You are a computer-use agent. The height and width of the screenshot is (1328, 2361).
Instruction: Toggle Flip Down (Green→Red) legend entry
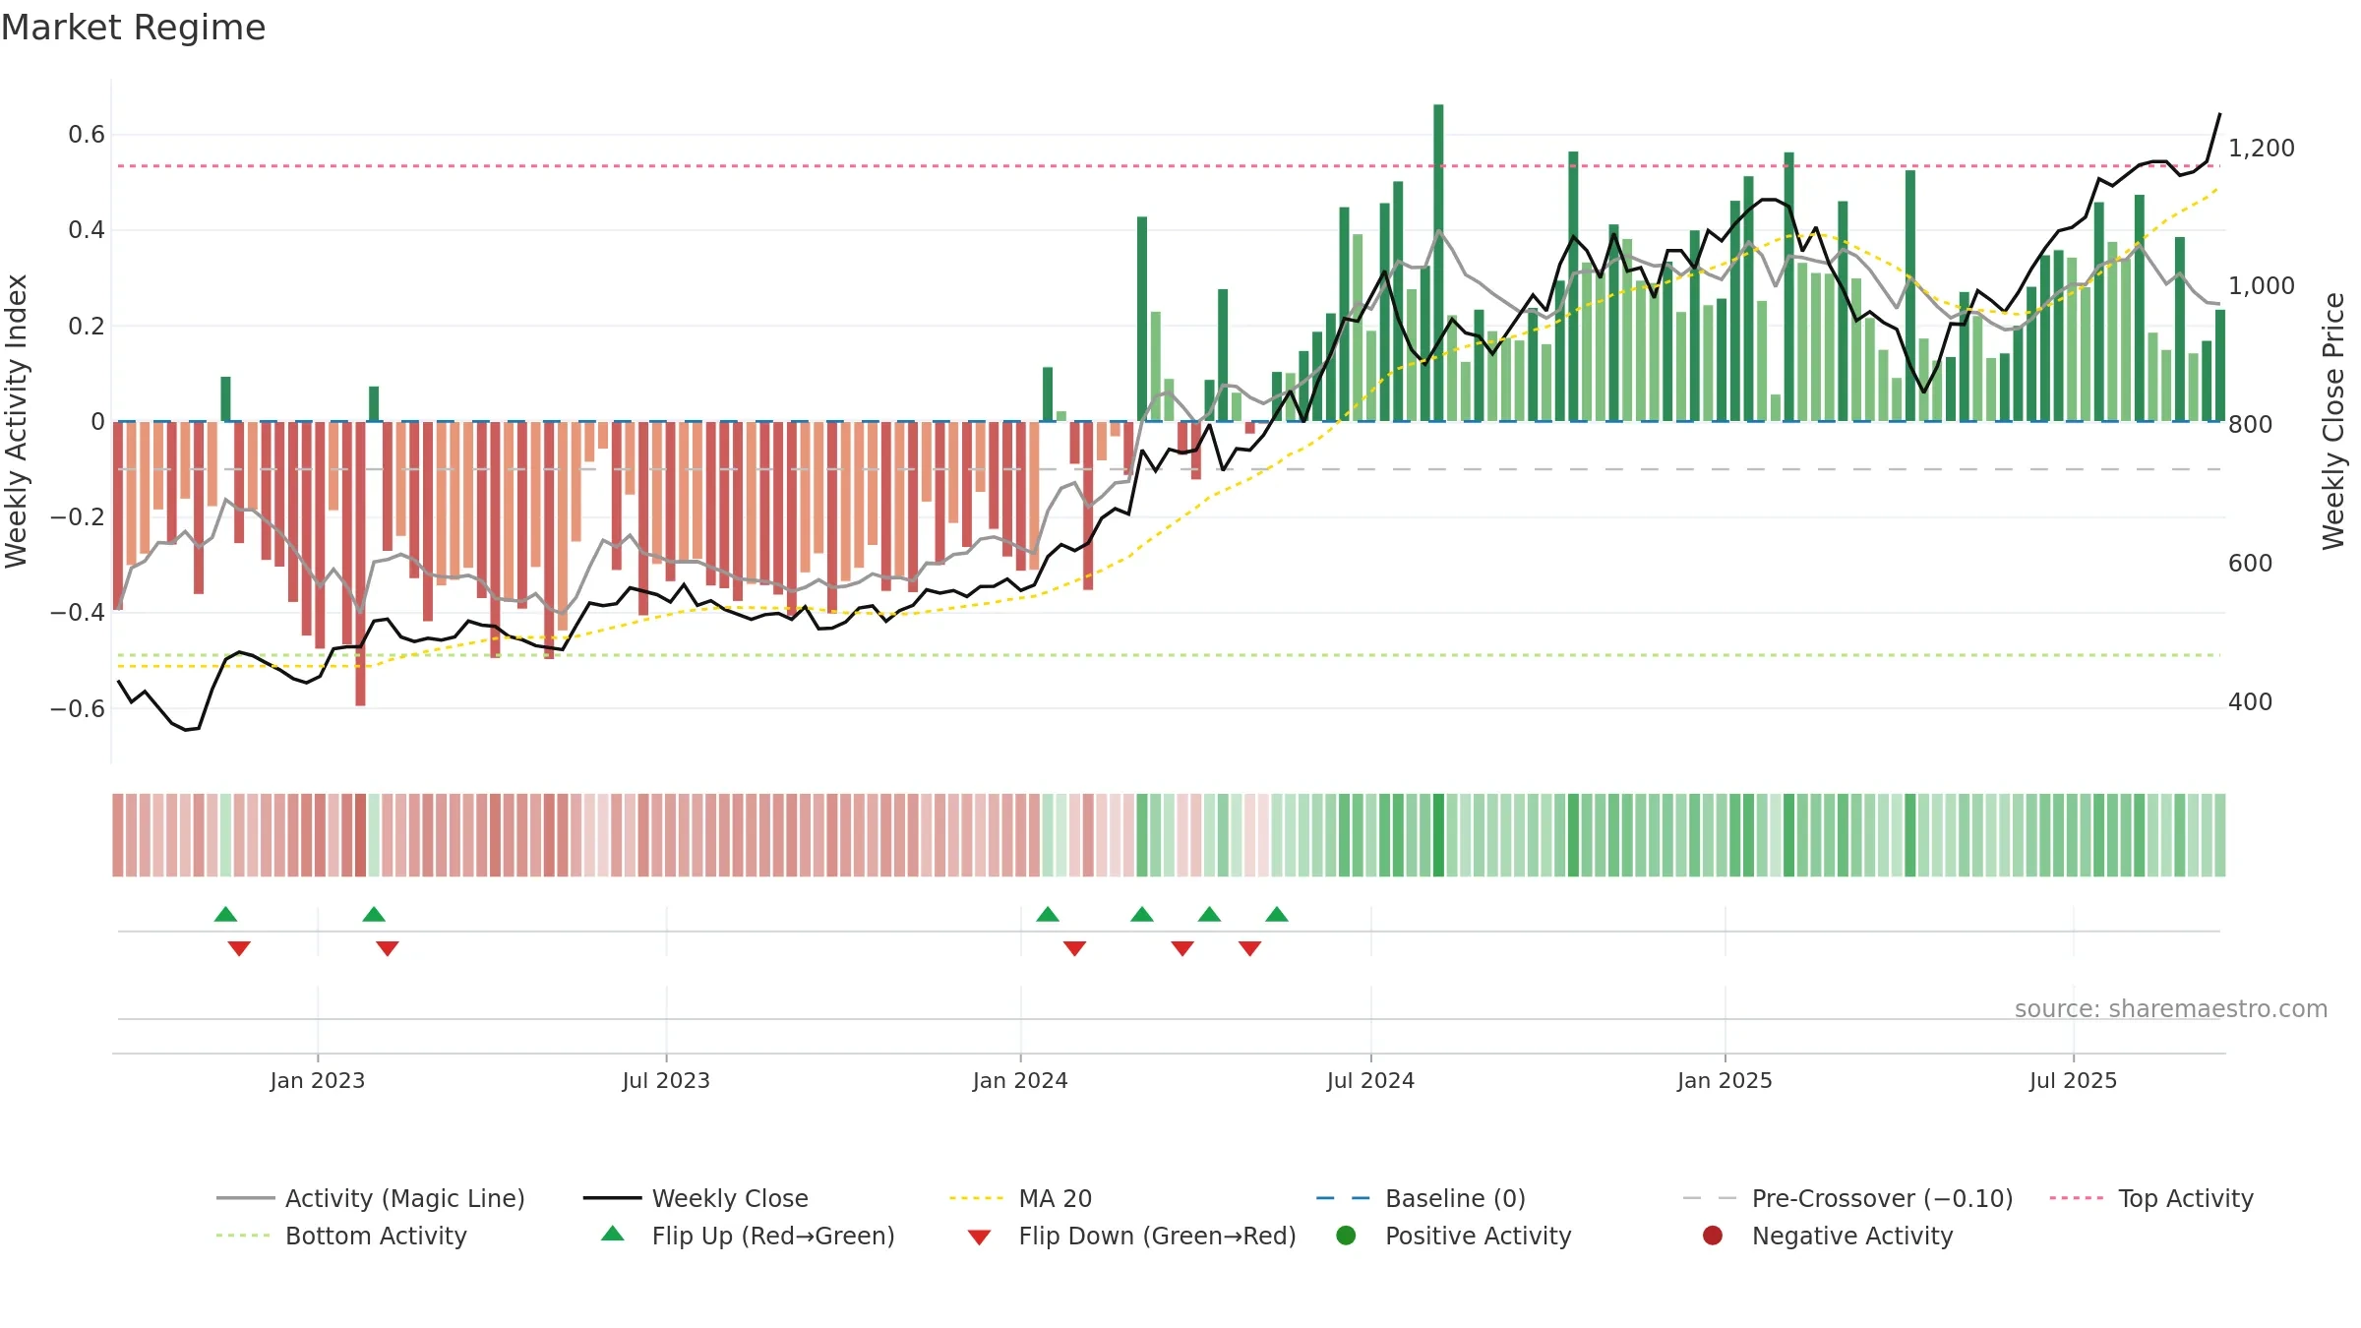click(x=1131, y=1236)
